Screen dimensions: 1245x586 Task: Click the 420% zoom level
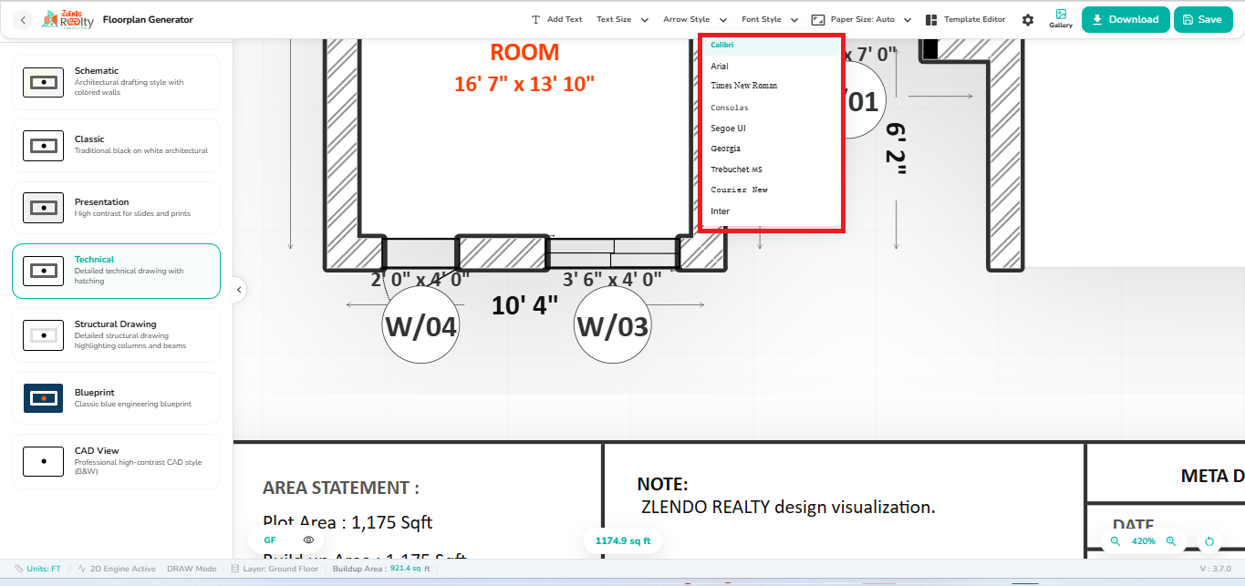(1144, 541)
